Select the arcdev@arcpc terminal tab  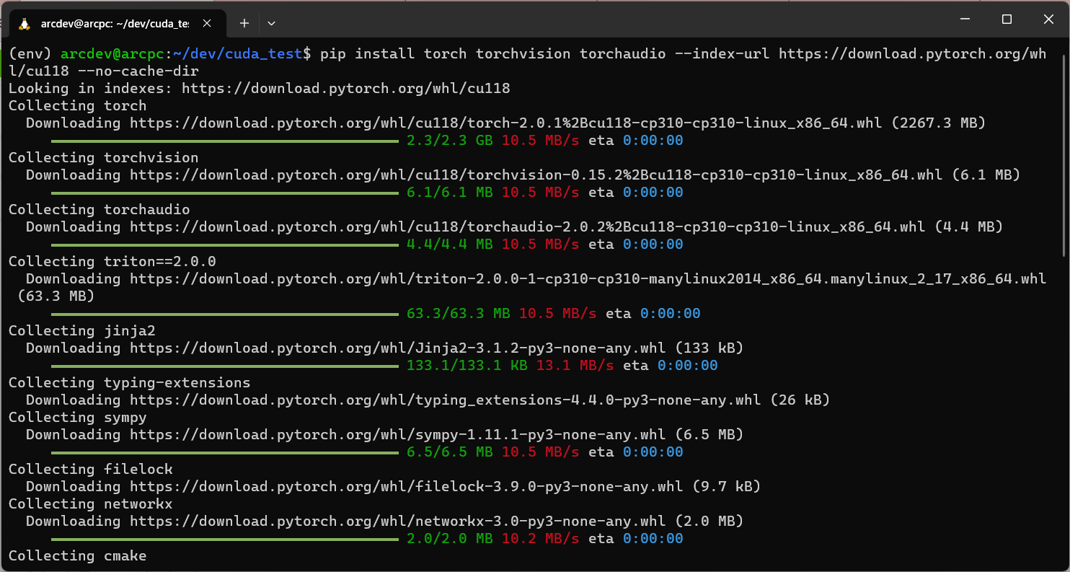[x=115, y=23]
